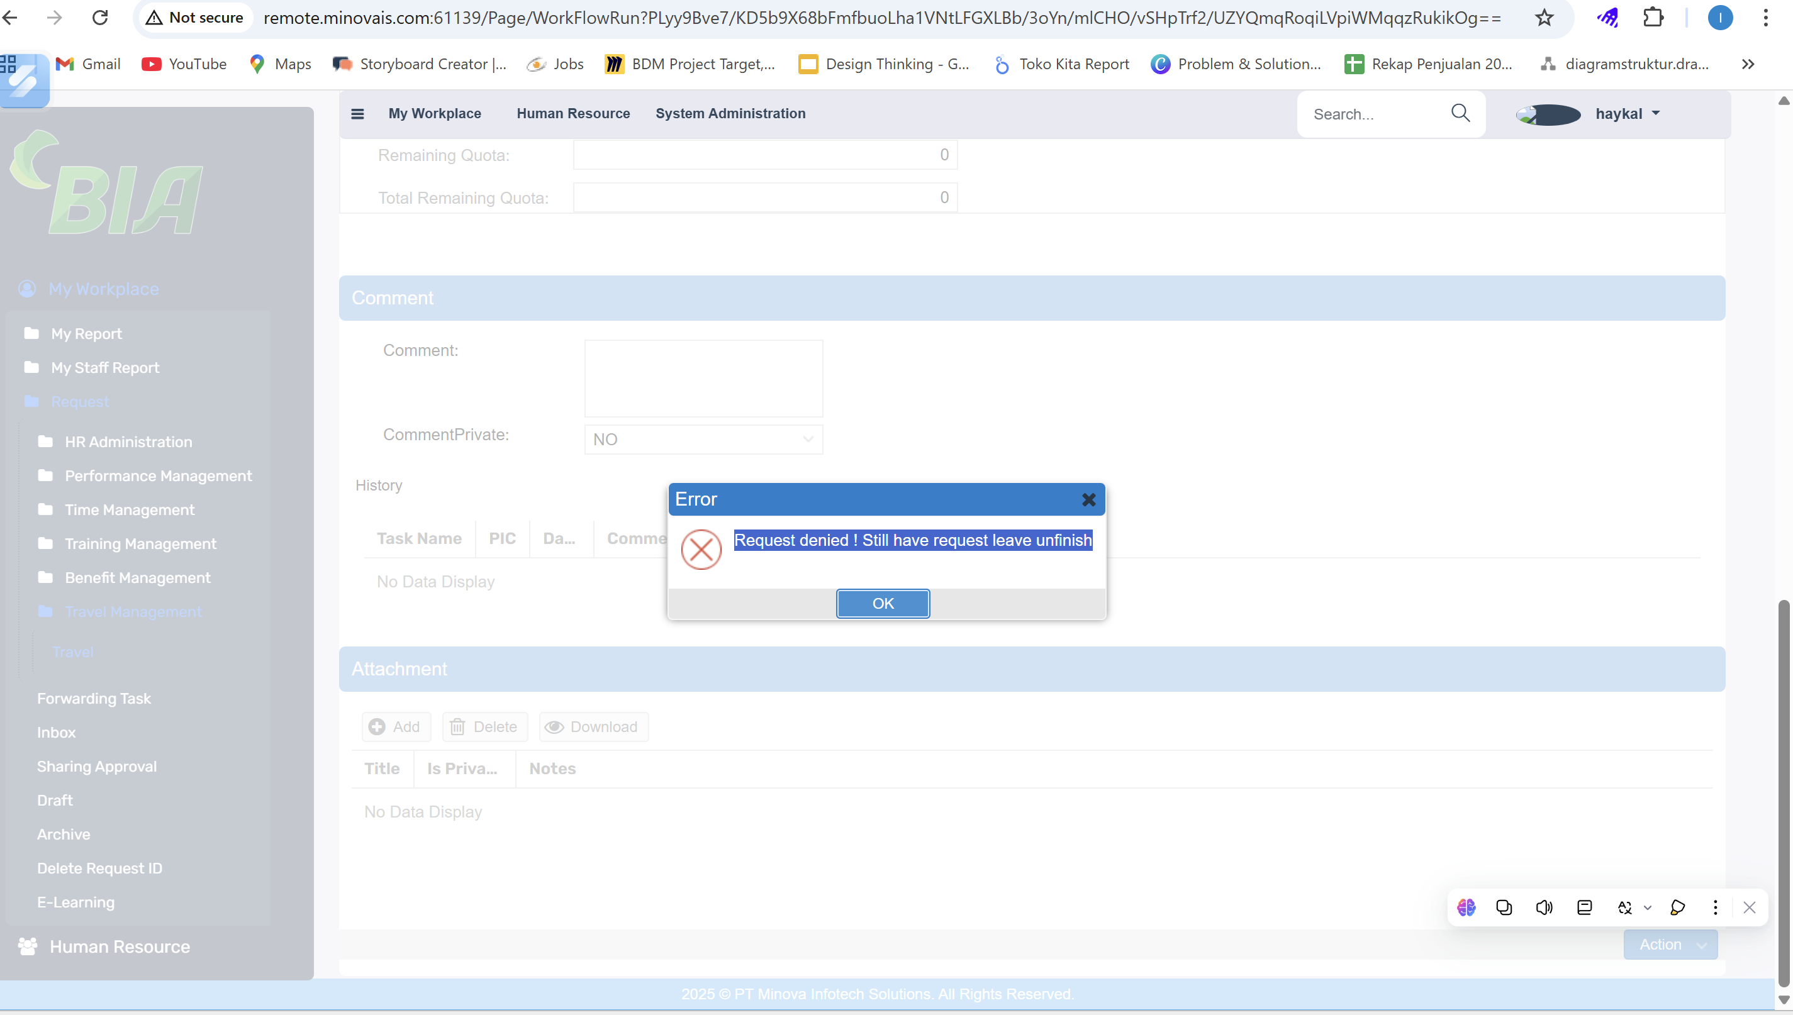The height and width of the screenshot is (1015, 1793).
Task: Click the hamburger menu icon
Action: click(357, 114)
